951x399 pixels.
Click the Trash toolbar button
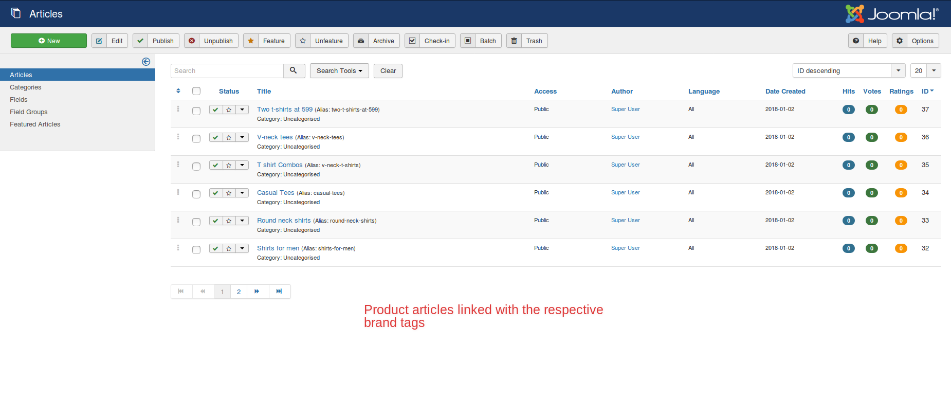(527, 41)
